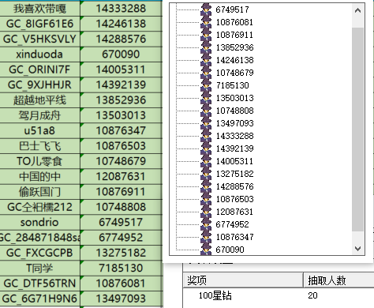374x308 pixels.
Task: Click the user icon beside 6749517
Action: tap(206, 9)
